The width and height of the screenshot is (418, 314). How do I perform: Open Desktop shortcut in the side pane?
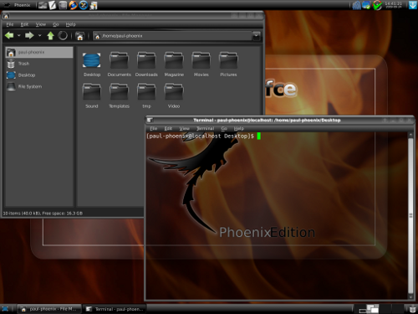pyautogui.click(x=39, y=75)
